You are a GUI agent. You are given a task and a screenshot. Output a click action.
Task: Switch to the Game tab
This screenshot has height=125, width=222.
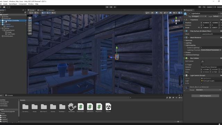point(40,10)
